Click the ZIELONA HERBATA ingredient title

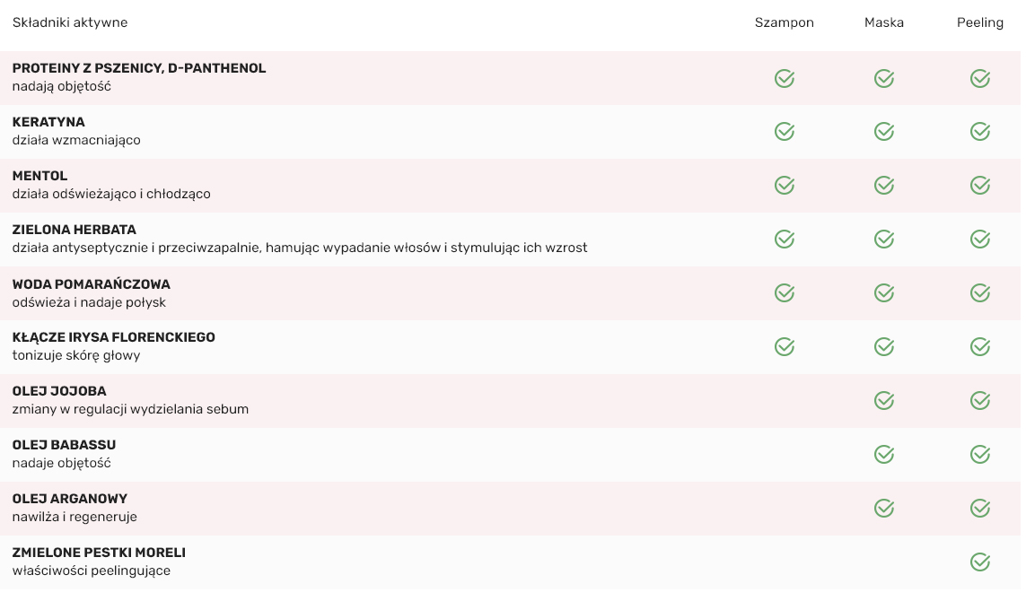click(x=75, y=230)
